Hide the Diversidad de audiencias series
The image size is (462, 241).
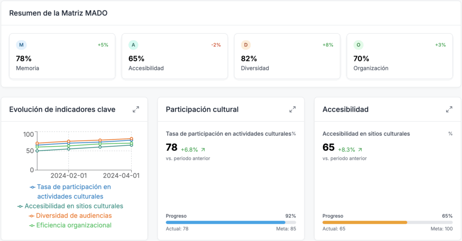(x=74, y=216)
